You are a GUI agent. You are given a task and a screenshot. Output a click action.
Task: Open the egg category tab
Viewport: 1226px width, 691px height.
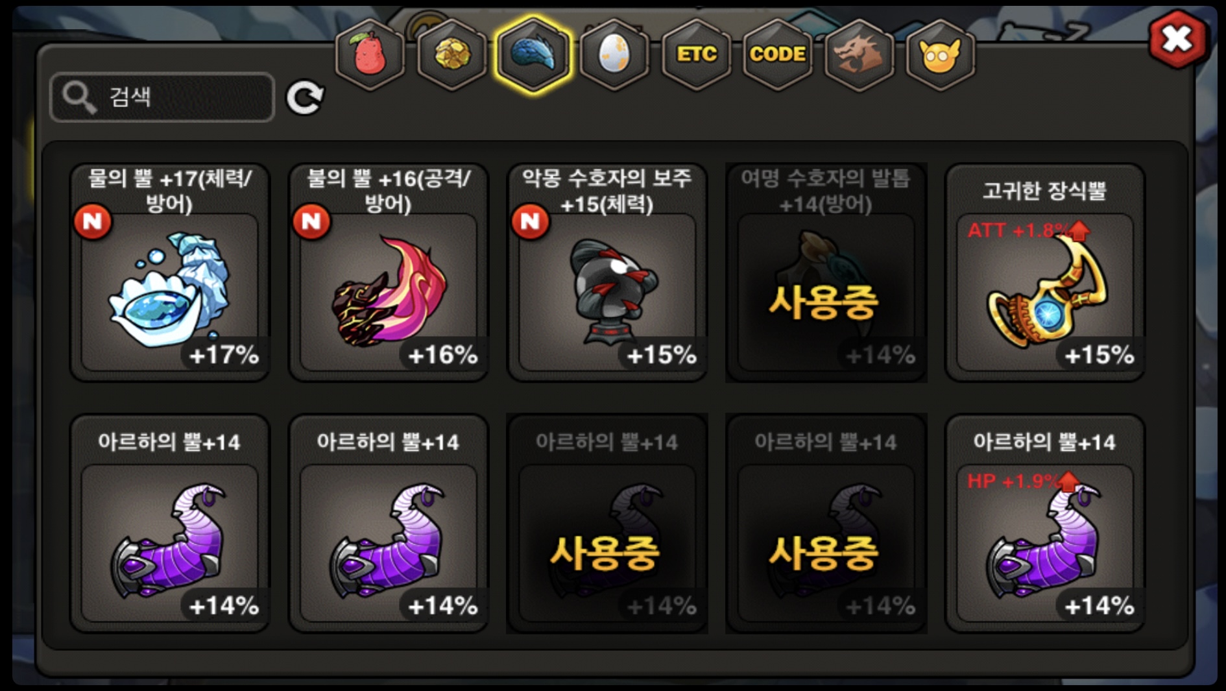(x=614, y=55)
